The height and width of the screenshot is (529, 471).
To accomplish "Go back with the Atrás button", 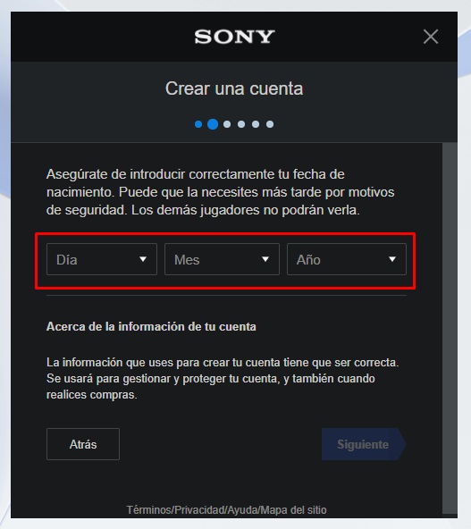I will coord(83,444).
